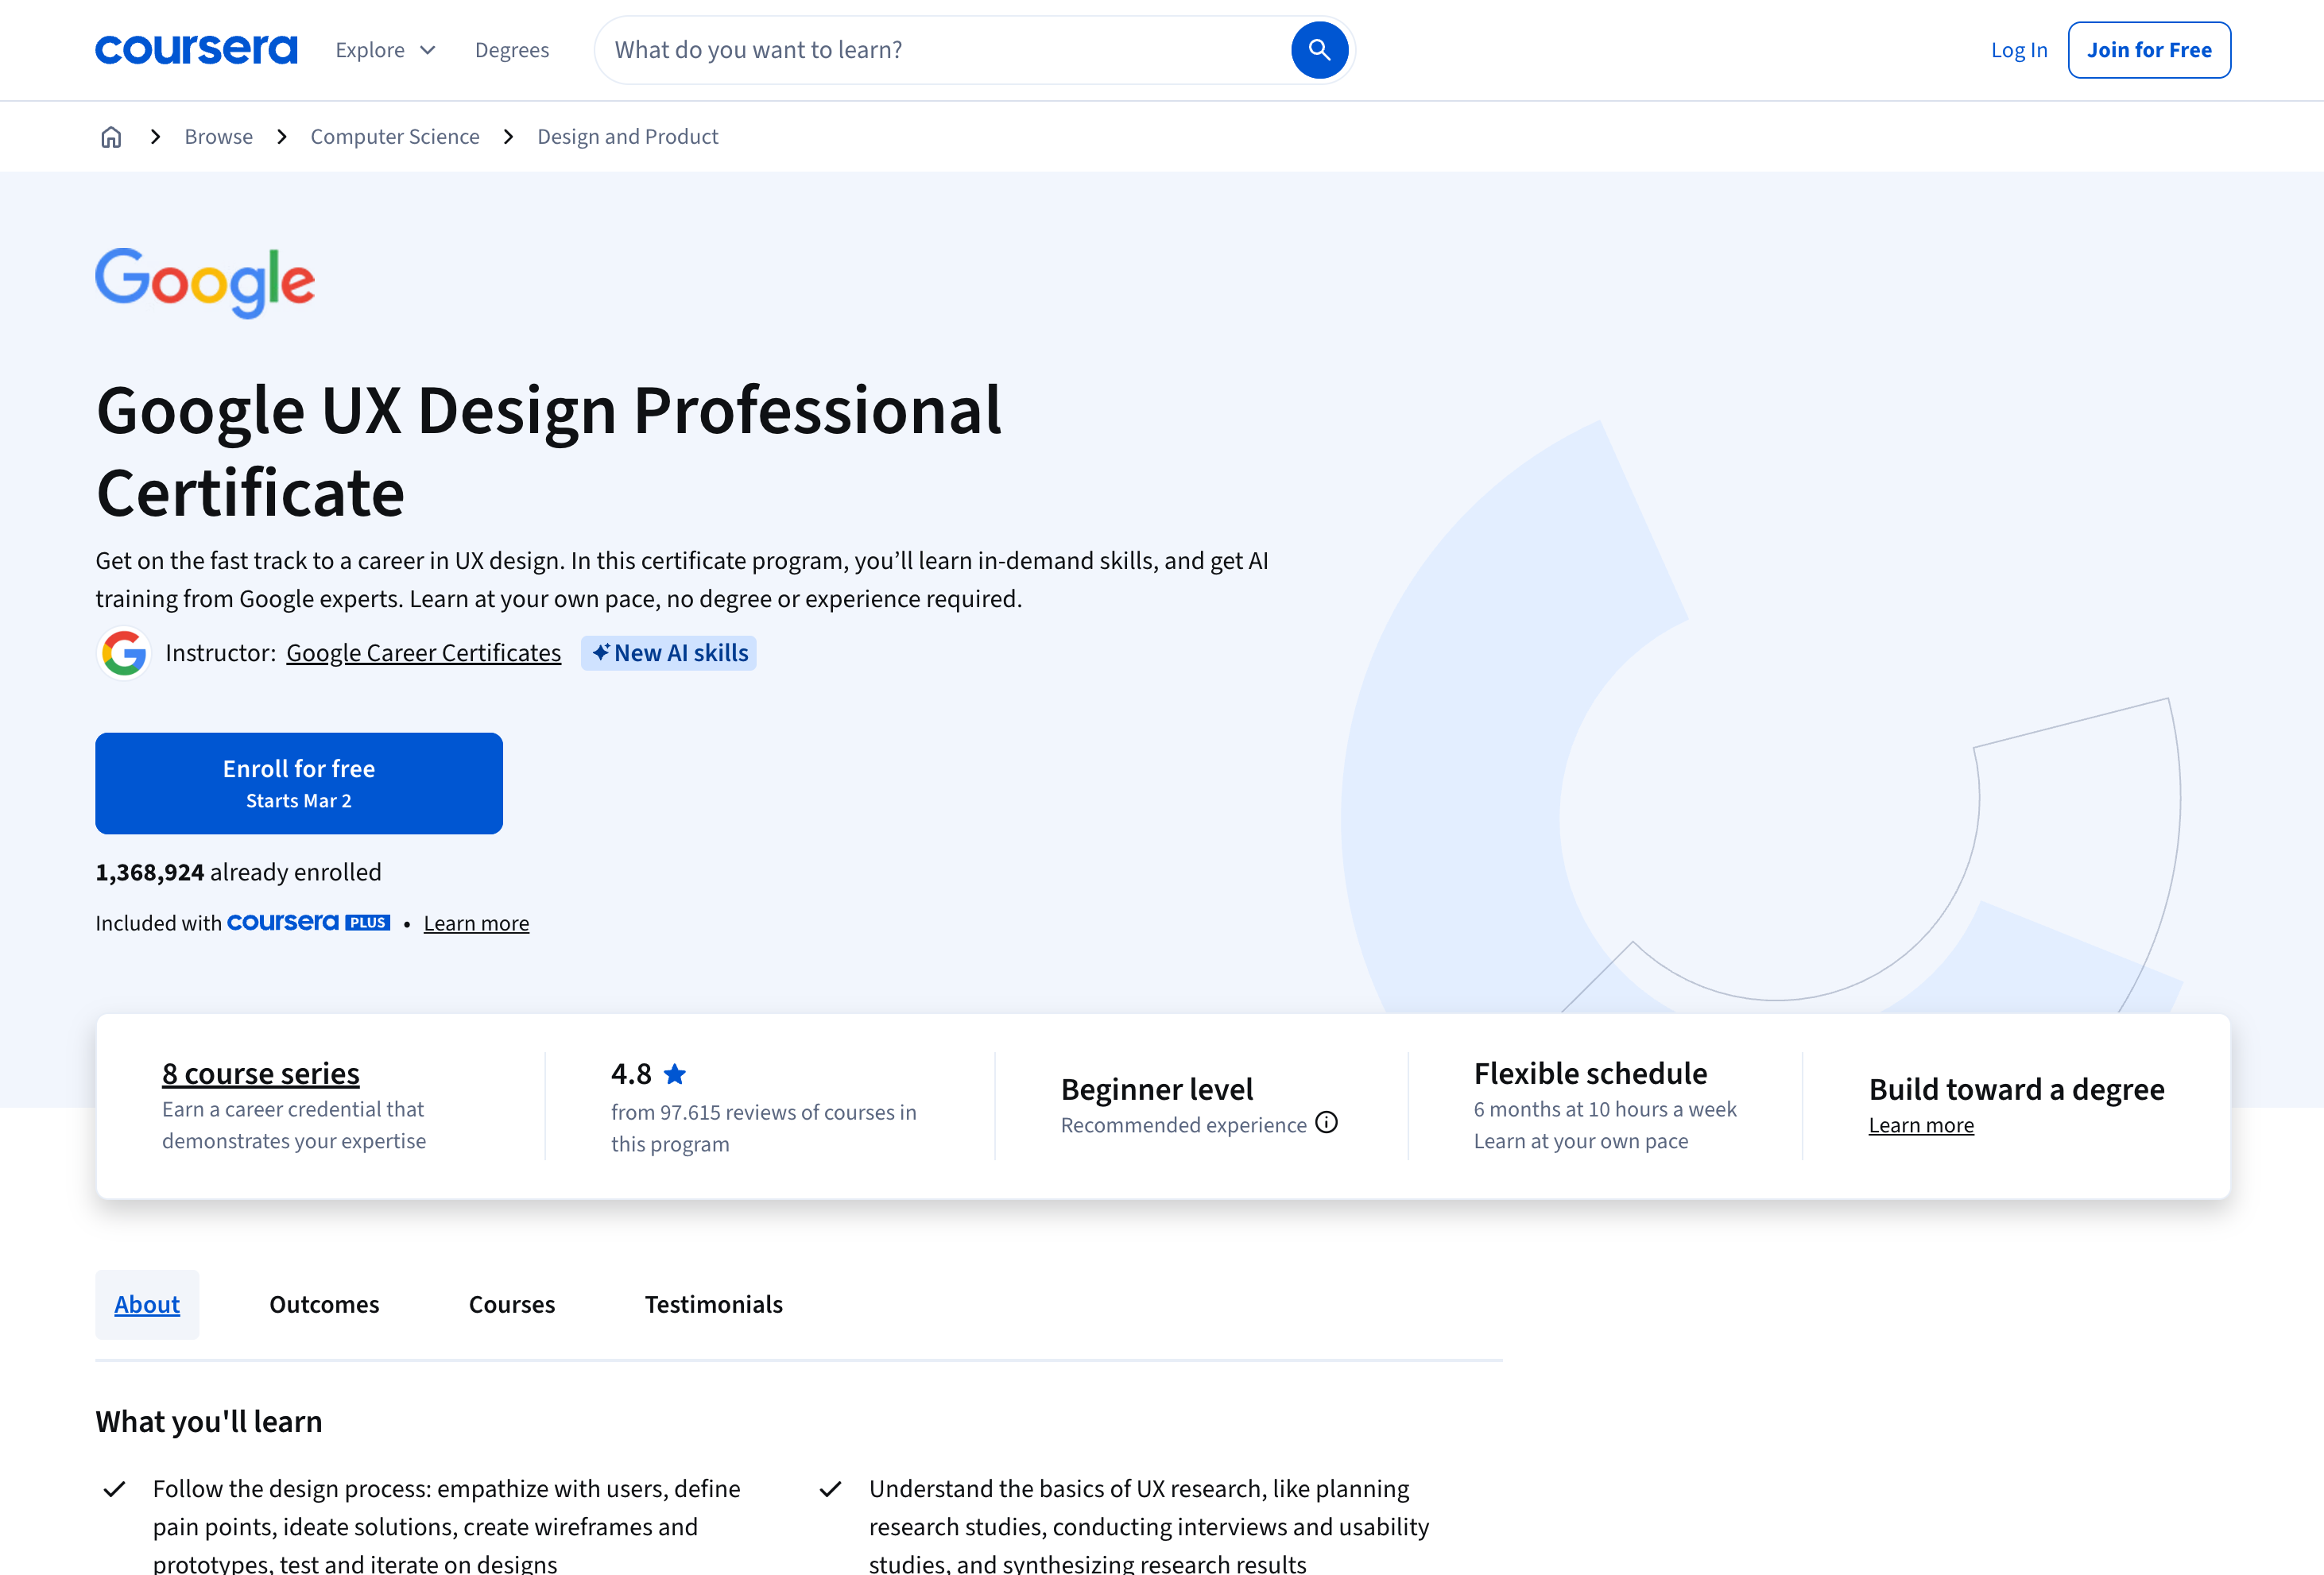This screenshot has height=1575, width=2324.
Task: Open the Degrees menu item
Action: (x=511, y=50)
